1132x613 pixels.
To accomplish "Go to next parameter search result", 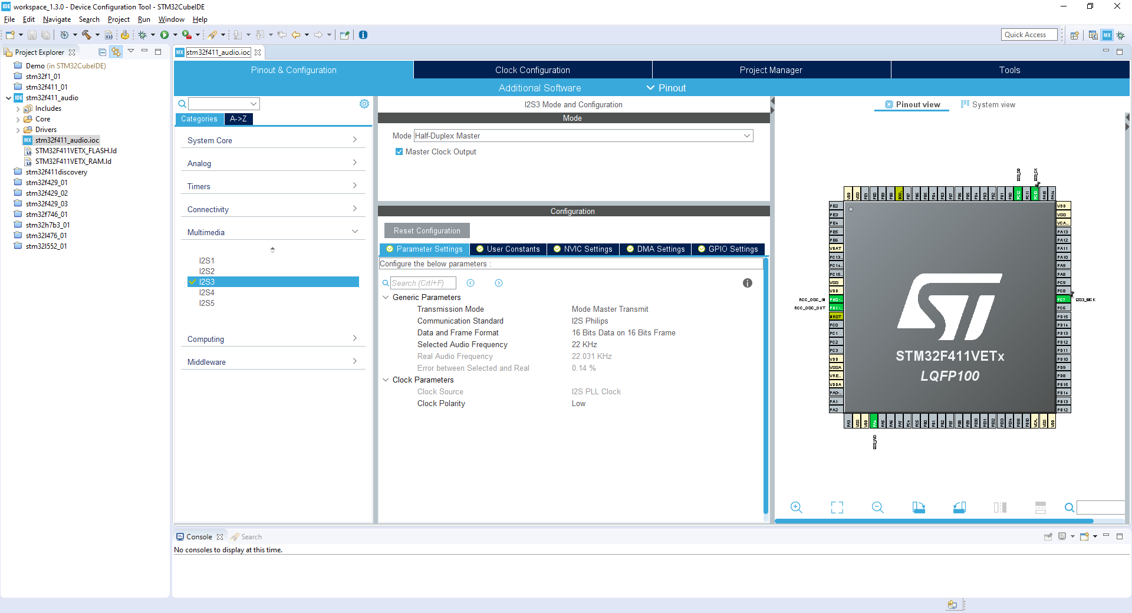I will [499, 283].
